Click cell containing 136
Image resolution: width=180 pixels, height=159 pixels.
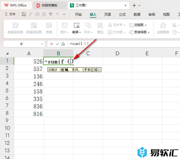point(29,76)
